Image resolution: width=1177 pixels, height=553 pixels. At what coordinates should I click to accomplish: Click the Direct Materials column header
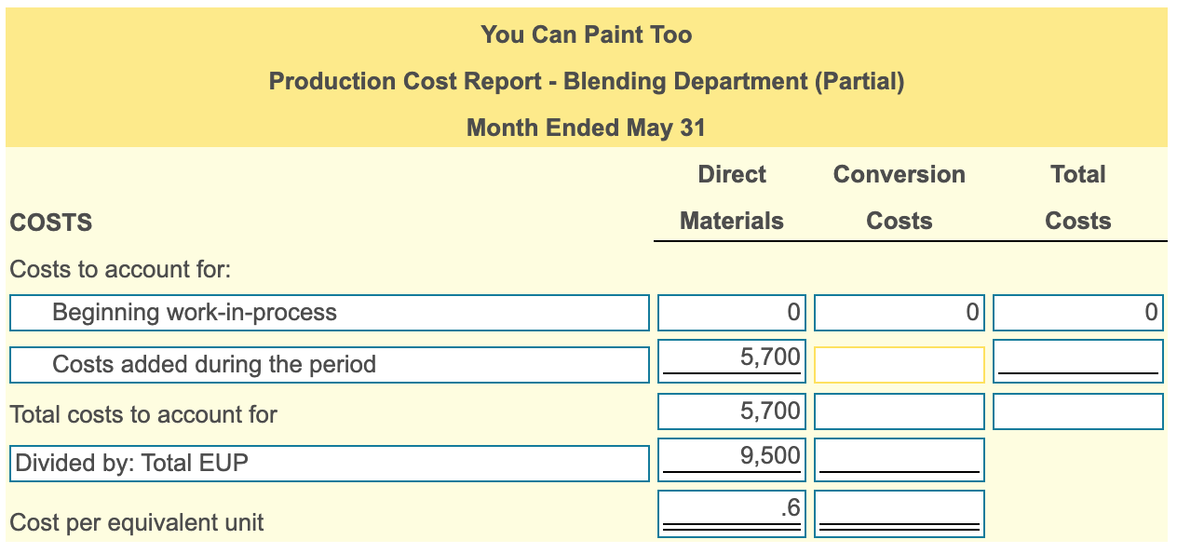pos(732,197)
